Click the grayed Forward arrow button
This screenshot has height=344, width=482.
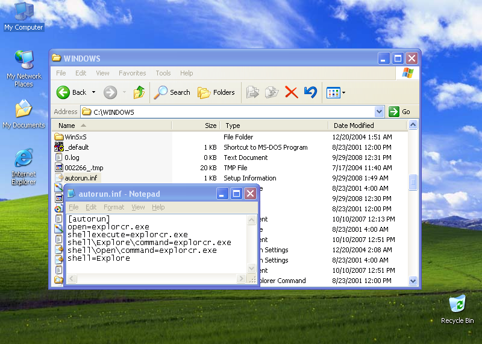(110, 92)
